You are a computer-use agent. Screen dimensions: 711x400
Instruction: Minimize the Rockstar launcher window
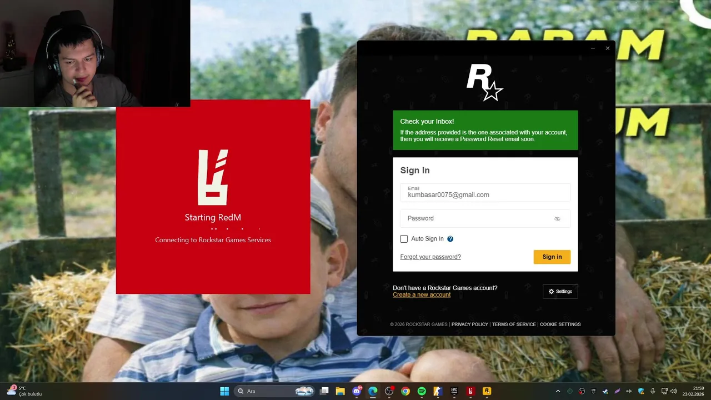coord(593,48)
